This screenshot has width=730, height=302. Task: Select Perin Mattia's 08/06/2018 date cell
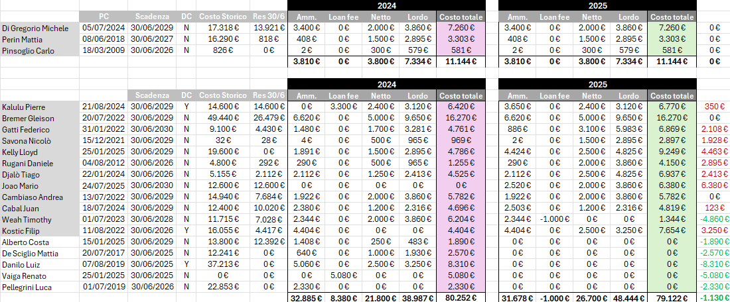(x=104, y=40)
